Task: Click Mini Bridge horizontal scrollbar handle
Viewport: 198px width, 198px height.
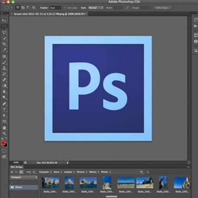Action: click(x=111, y=196)
